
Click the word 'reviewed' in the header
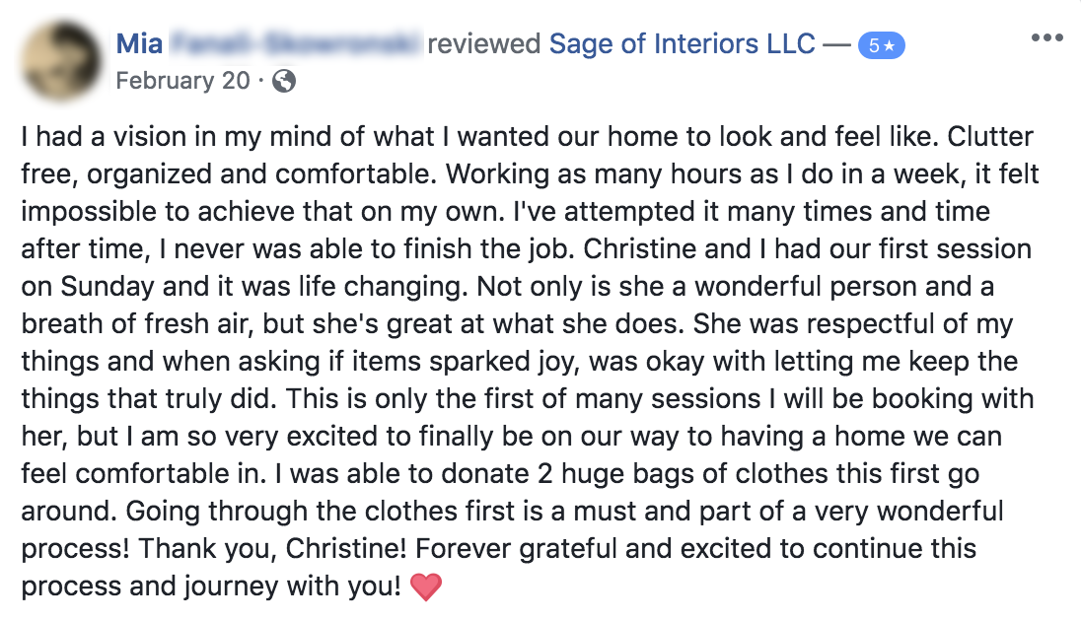tap(484, 43)
